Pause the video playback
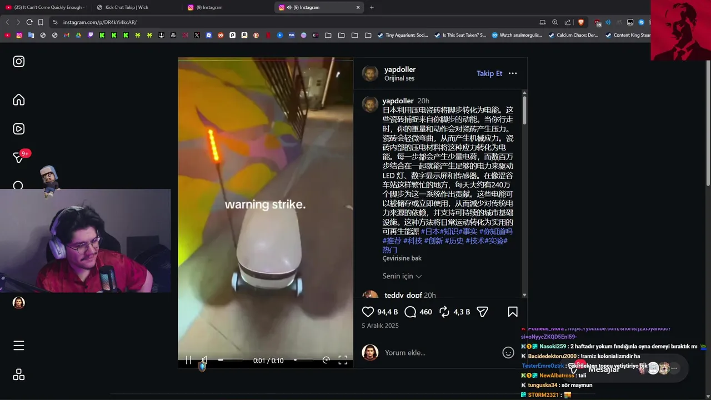 point(188,360)
